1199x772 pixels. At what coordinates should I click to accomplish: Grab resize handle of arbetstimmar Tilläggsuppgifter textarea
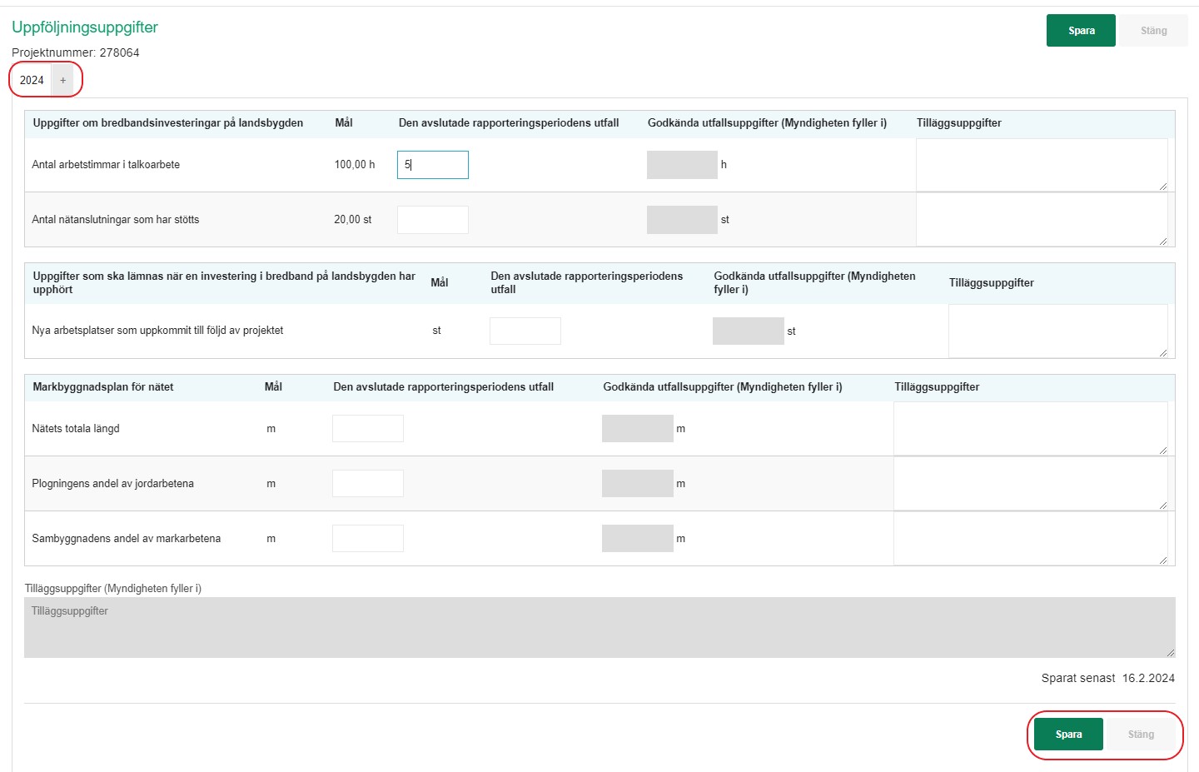pos(1163,187)
